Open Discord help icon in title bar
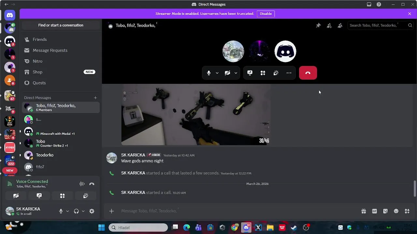417x234 pixels. click(x=379, y=4)
